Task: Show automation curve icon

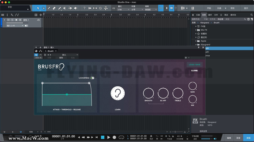Action: 17,15
